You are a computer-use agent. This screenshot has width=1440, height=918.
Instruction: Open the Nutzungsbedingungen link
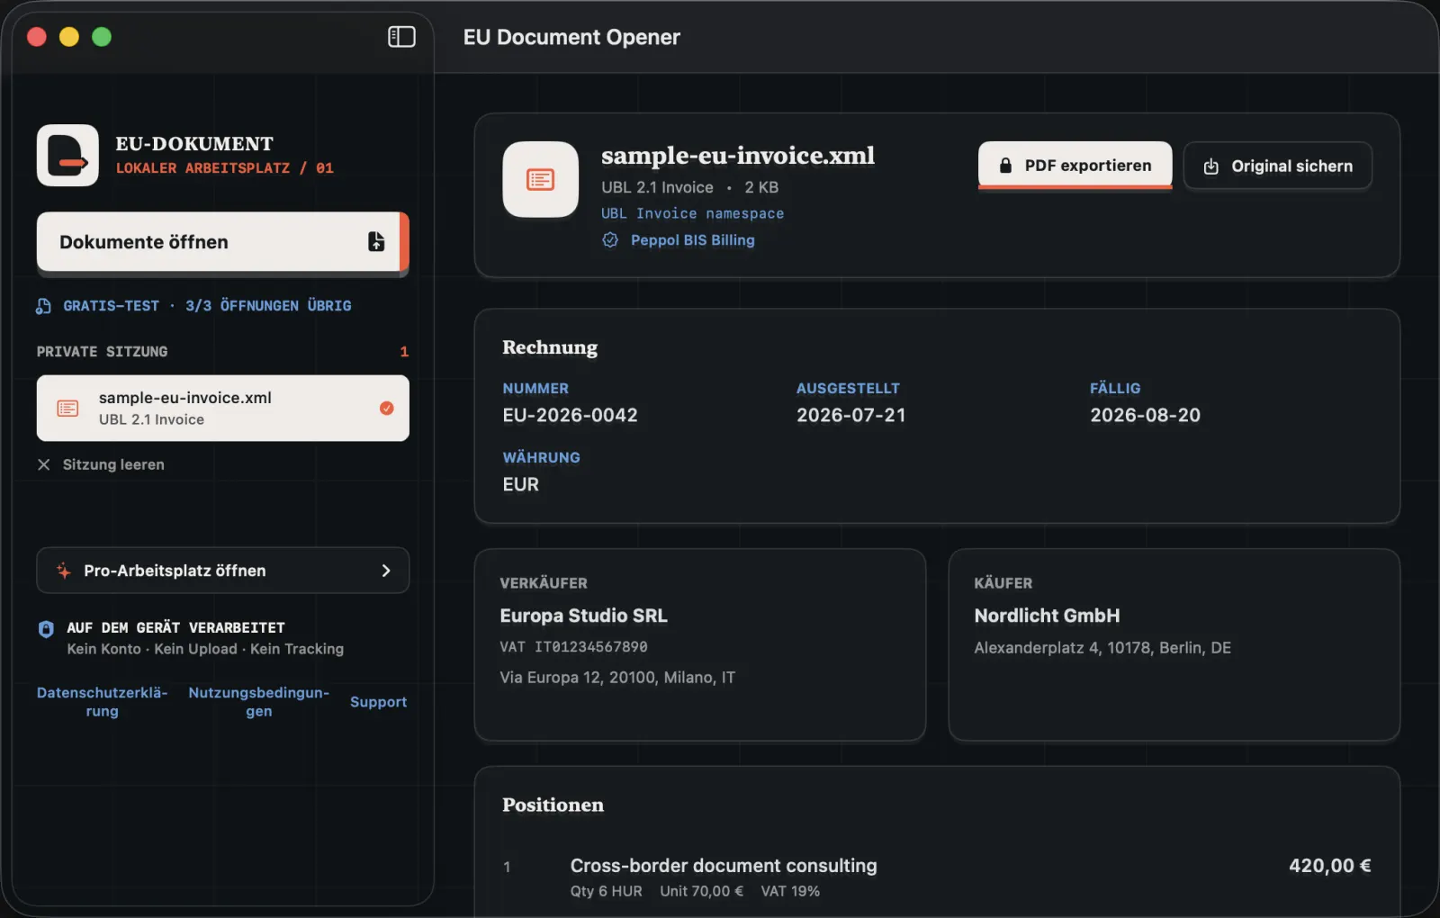pyautogui.click(x=259, y=702)
